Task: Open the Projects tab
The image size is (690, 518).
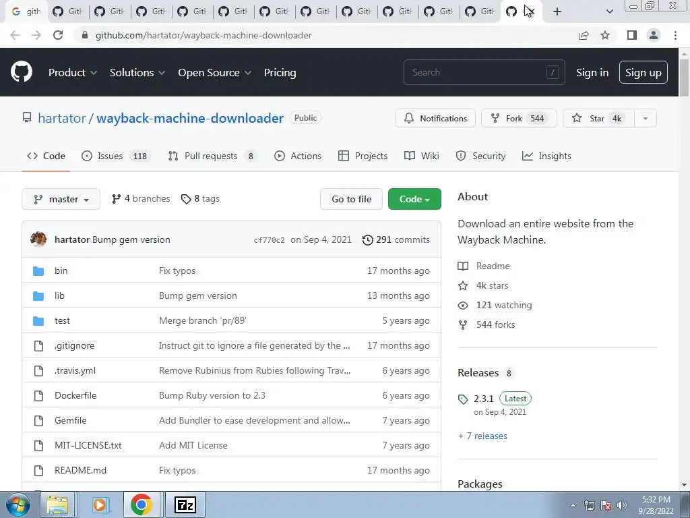Action: 363,156
